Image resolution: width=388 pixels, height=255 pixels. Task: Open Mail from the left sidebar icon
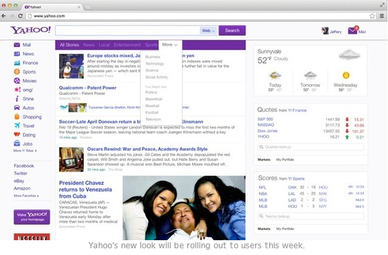17,45
